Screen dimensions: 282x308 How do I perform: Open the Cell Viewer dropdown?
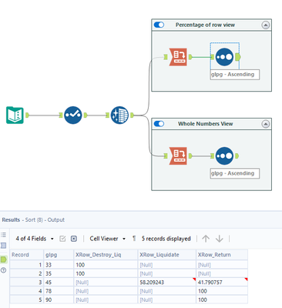click(108, 239)
